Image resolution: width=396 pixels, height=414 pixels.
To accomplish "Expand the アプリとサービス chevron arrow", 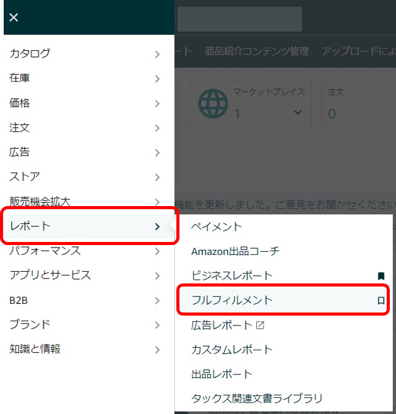I will [157, 276].
